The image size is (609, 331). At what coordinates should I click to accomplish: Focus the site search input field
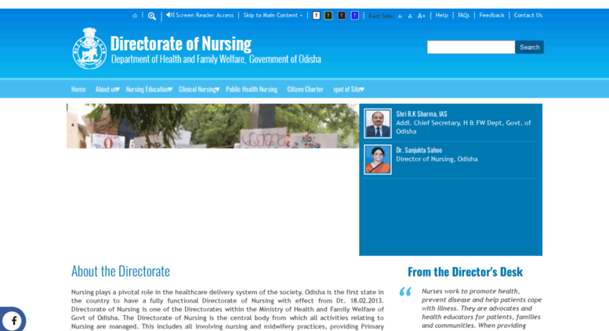471,47
